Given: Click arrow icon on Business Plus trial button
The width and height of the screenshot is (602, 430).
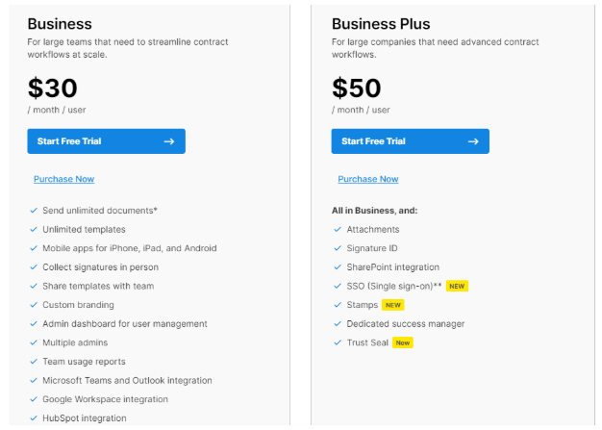Looking at the screenshot, I should point(473,141).
